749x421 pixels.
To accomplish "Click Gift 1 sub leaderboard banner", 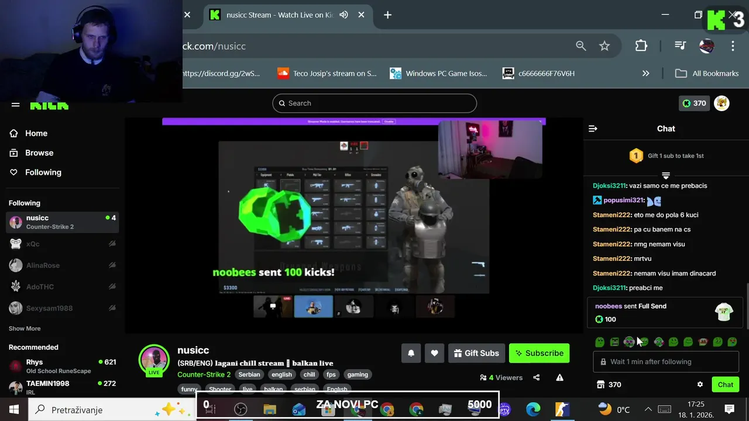I will (x=666, y=156).
